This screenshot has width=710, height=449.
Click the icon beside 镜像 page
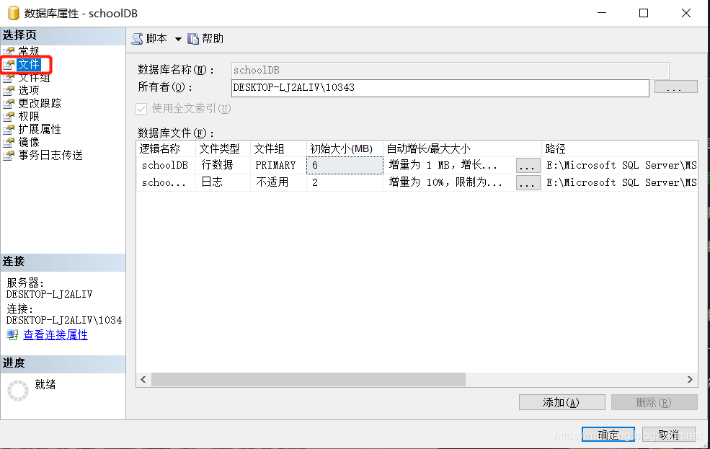coord(9,143)
